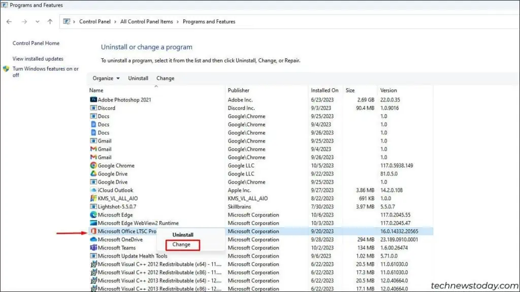Sort by the Installed On column header
This screenshot has width=520, height=292.
point(324,90)
